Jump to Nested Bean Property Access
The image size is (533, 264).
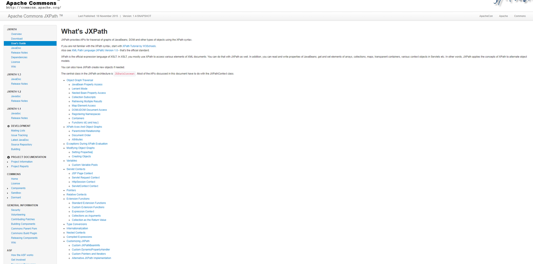click(x=89, y=93)
